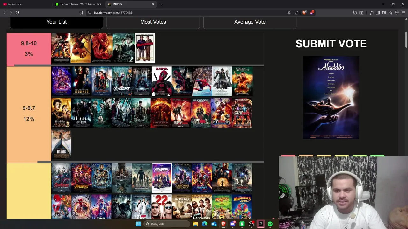The height and width of the screenshot is (229, 408).
Task: Share this page via share icon
Action: [296, 13]
